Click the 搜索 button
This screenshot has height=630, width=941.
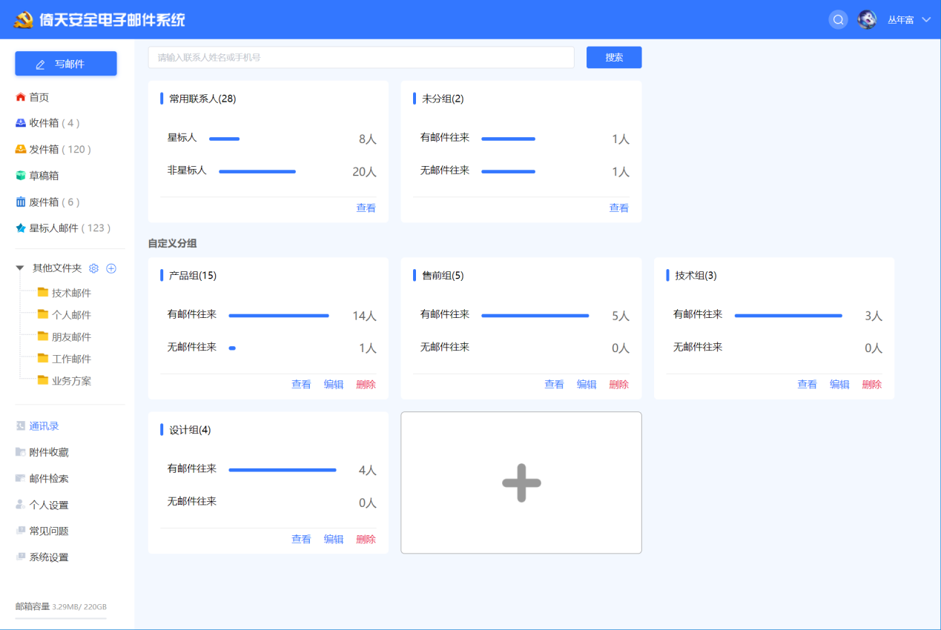pyautogui.click(x=614, y=57)
